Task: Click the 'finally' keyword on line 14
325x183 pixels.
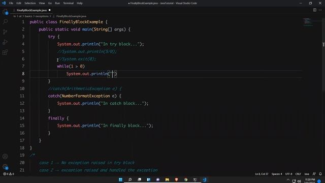Action: coord(56,118)
